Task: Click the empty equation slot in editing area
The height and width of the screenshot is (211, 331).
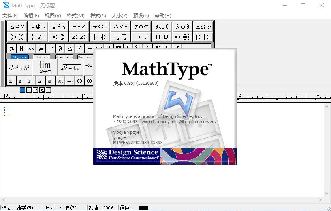Action: (7, 111)
